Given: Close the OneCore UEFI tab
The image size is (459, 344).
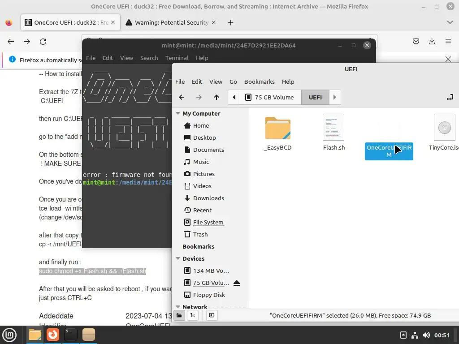Looking at the screenshot, I should [113, 22].
